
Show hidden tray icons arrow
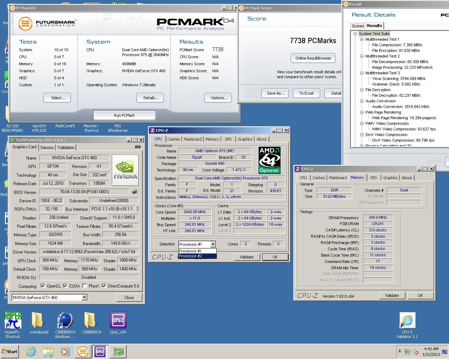tap(400, 351)
